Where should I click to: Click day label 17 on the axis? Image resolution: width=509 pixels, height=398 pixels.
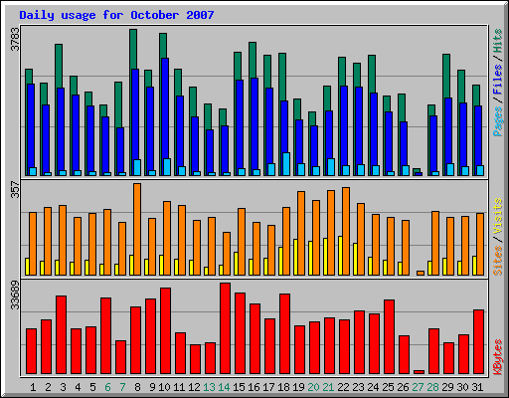click(x=268, y=387)
